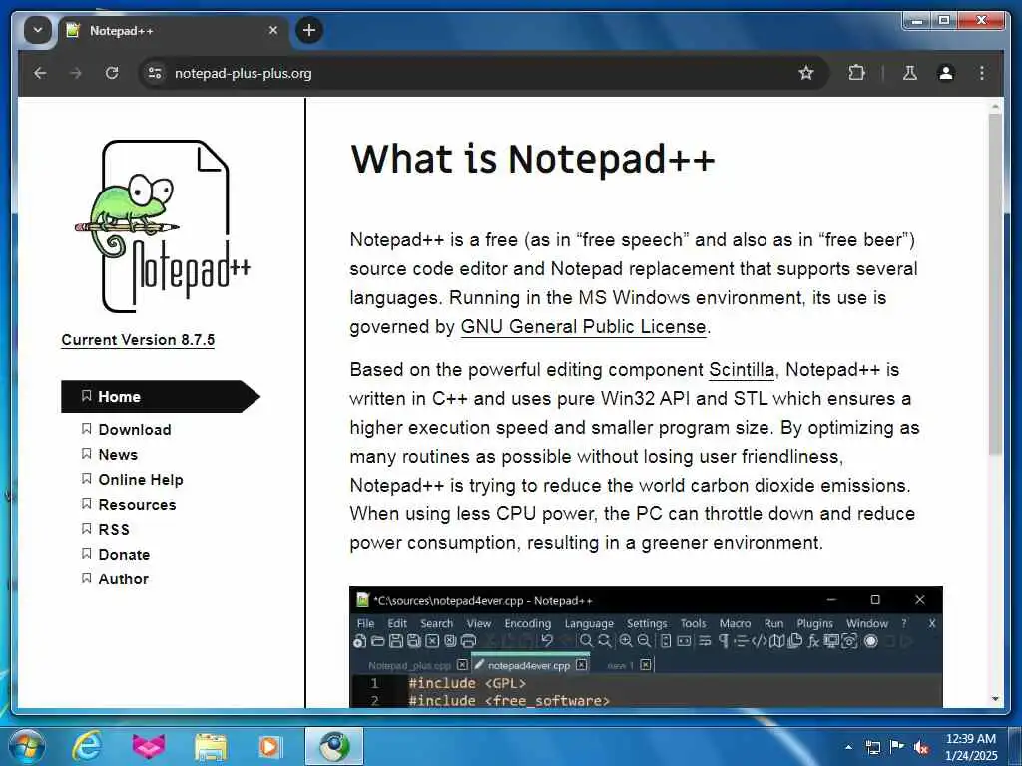This screenshot has width=1022, height=766.
Task: Bookmark this page with the star icon
Action: [x=806, y=73]
